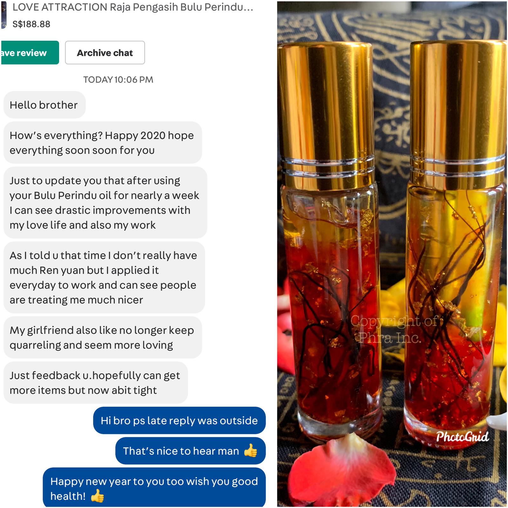Click the 'Copyright of Phra Inc.' watermark
This screenshot has height=508, width=508.
[394, 329]
